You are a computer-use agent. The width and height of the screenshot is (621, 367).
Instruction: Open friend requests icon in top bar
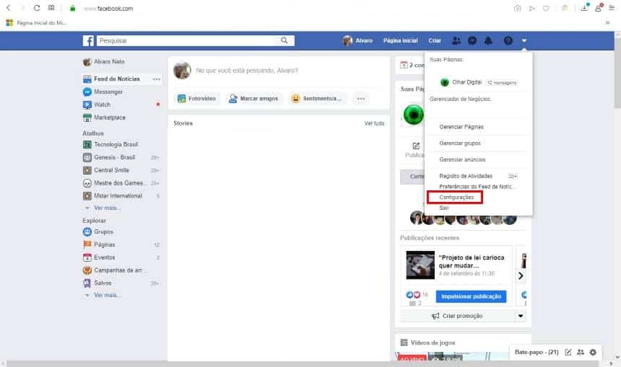pos(456,40)
